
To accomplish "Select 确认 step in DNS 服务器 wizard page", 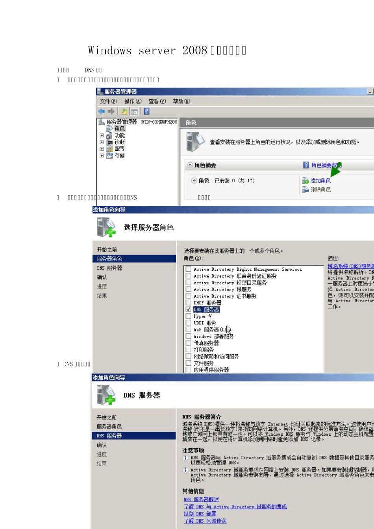I will [x=102, y=445].
